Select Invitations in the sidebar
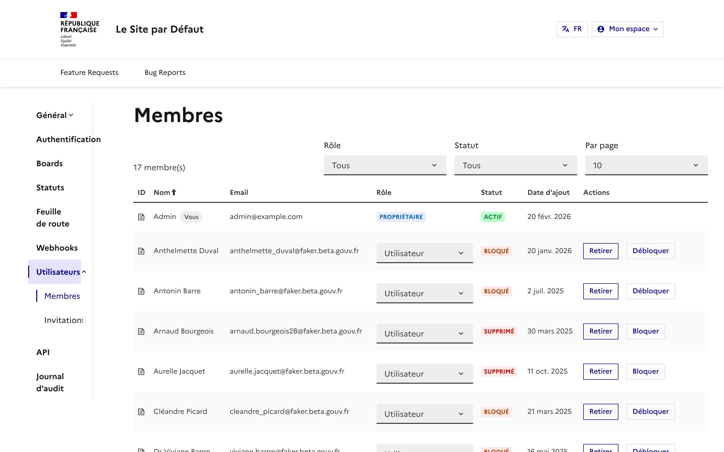 coord(63,320)
